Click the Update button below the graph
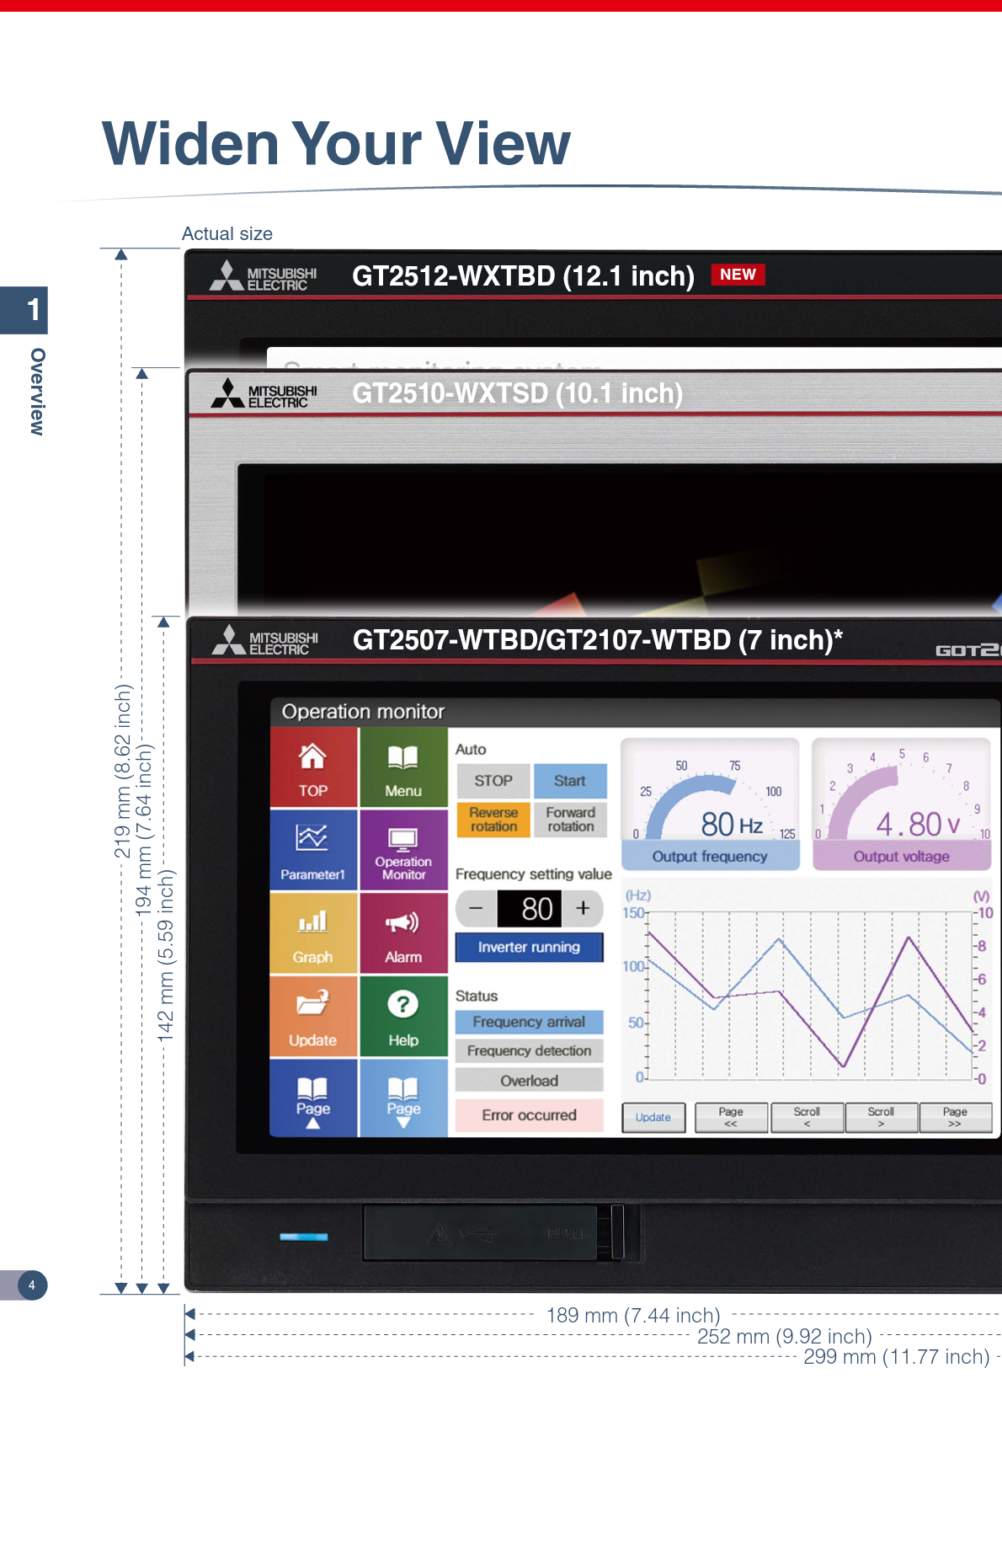 (x=653, y=1118)
